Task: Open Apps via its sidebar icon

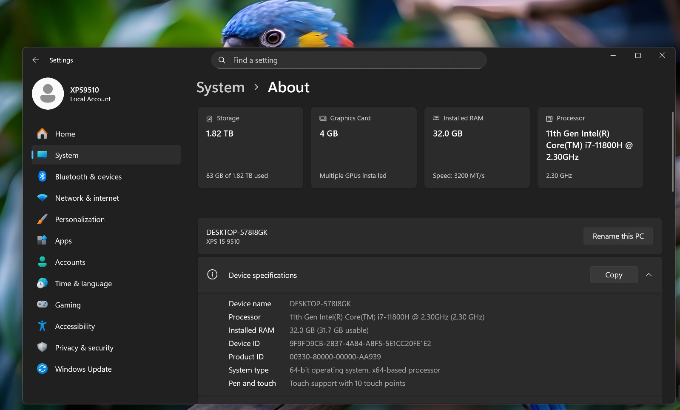Action: click(x=42, y=240)
